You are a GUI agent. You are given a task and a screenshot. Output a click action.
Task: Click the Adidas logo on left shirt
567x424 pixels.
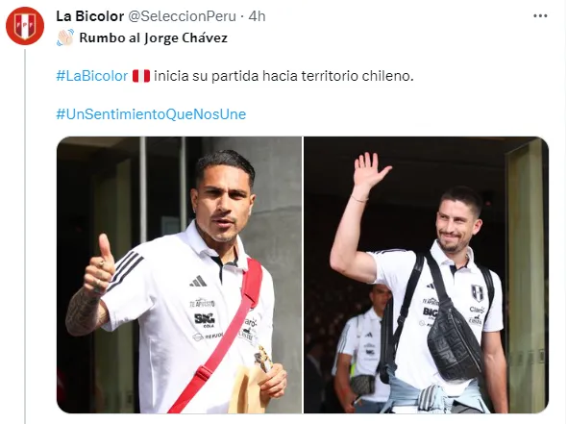(198, 281)
